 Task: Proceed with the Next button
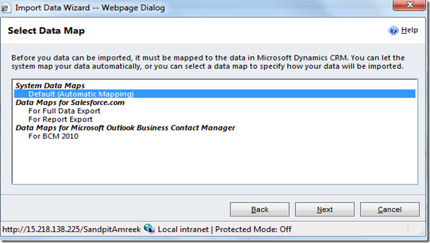tap(325, 209)
